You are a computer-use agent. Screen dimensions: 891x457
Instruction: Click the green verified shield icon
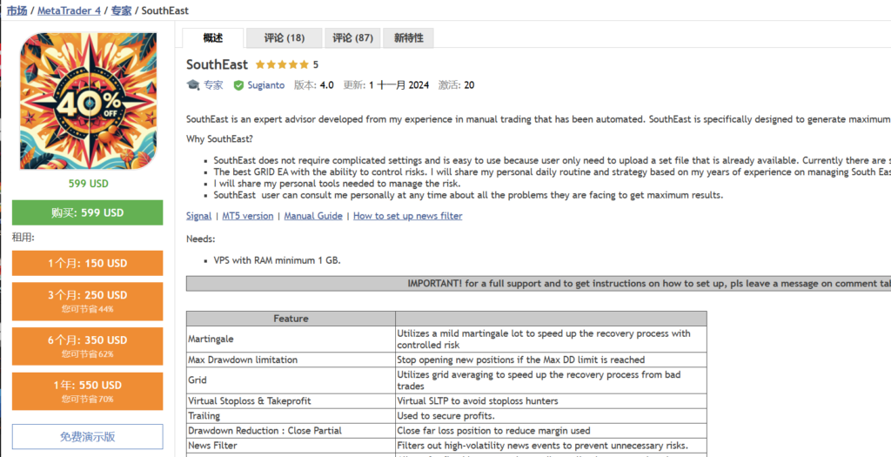pyautogui.click(x=238, y=85)
